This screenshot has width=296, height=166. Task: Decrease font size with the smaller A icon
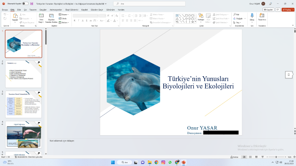pyautogui.click(x=112, y=16)
